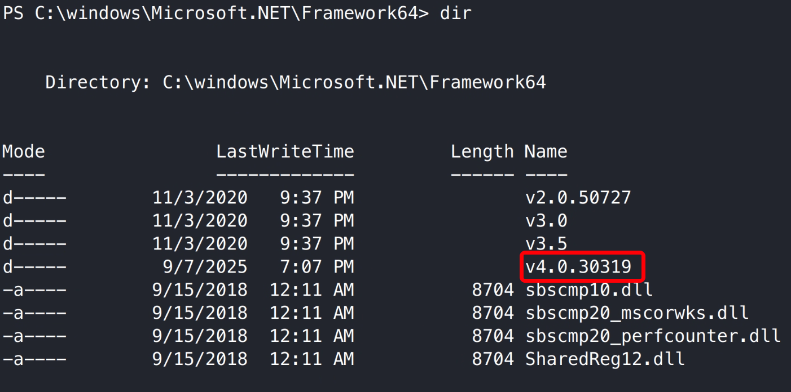Click the sbscmp10.dll file name

[x=589, y=289]
